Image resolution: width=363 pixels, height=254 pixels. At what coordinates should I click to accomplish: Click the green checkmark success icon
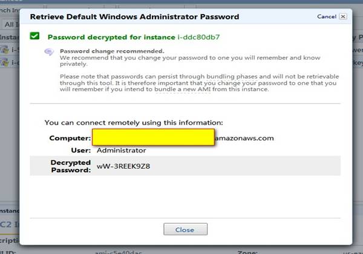tap(34, 36)
